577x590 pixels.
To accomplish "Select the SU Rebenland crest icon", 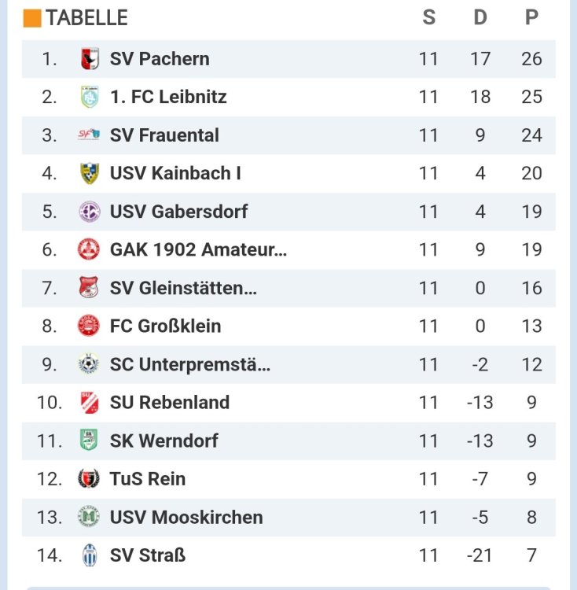I will 90,403.
